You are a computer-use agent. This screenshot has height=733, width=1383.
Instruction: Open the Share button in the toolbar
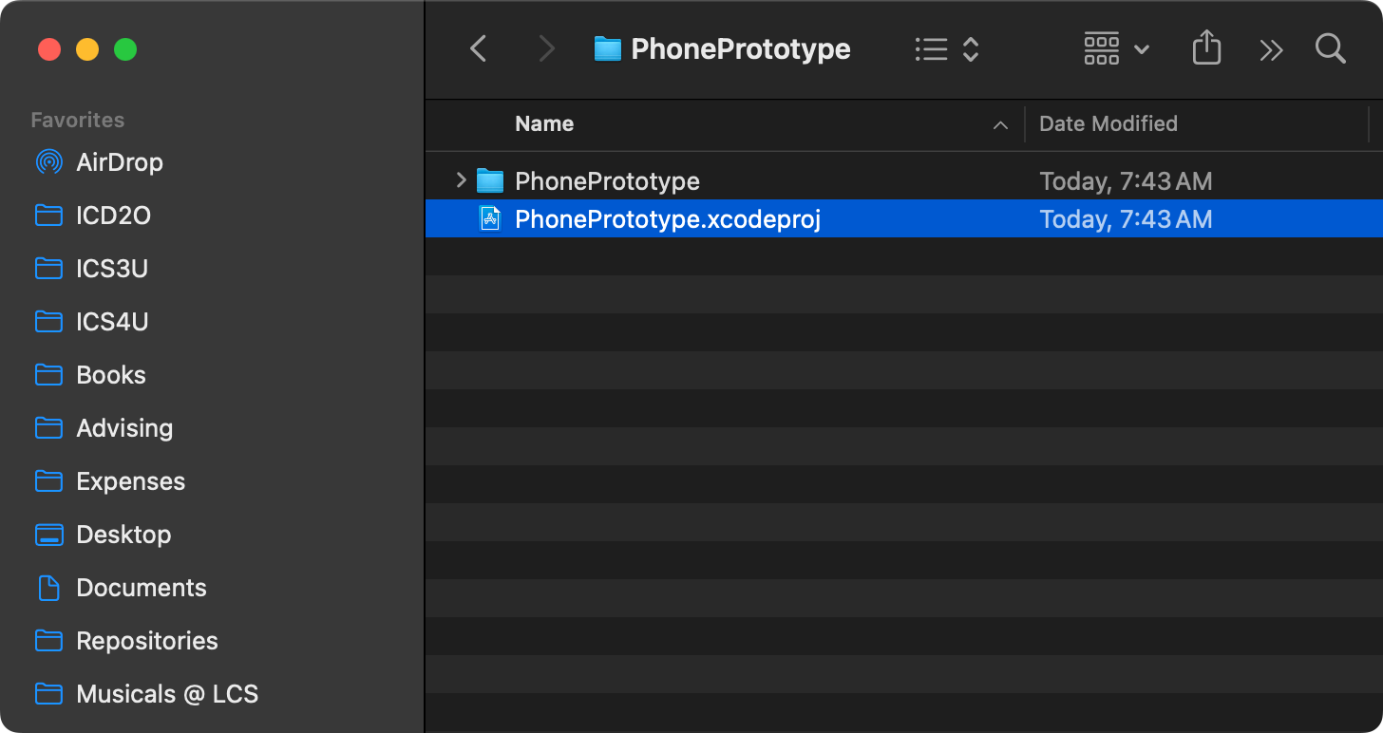[x=1205, y=48]
